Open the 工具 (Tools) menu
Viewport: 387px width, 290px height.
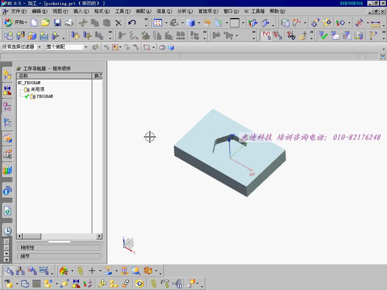pos(123,11)
